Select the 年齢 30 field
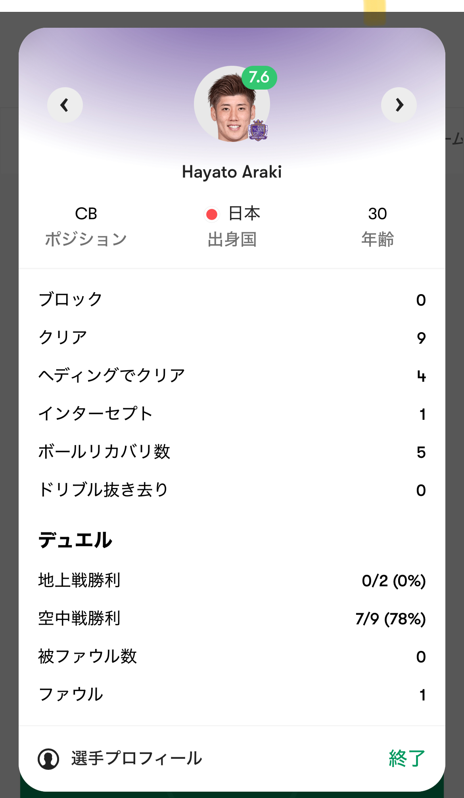The image size is (464, 798). pos(378,226)
